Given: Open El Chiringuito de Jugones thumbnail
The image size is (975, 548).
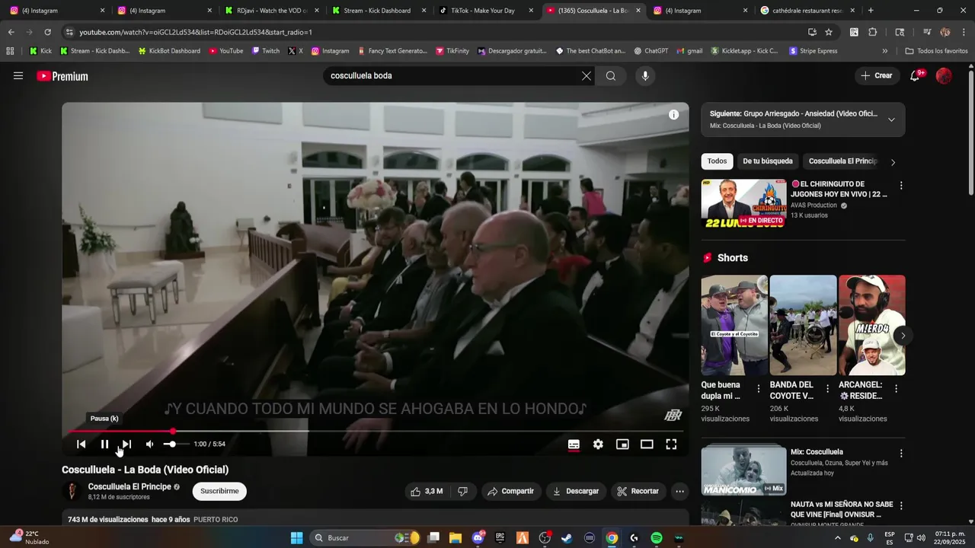Looking at the screenshot, I should (744, 203).
